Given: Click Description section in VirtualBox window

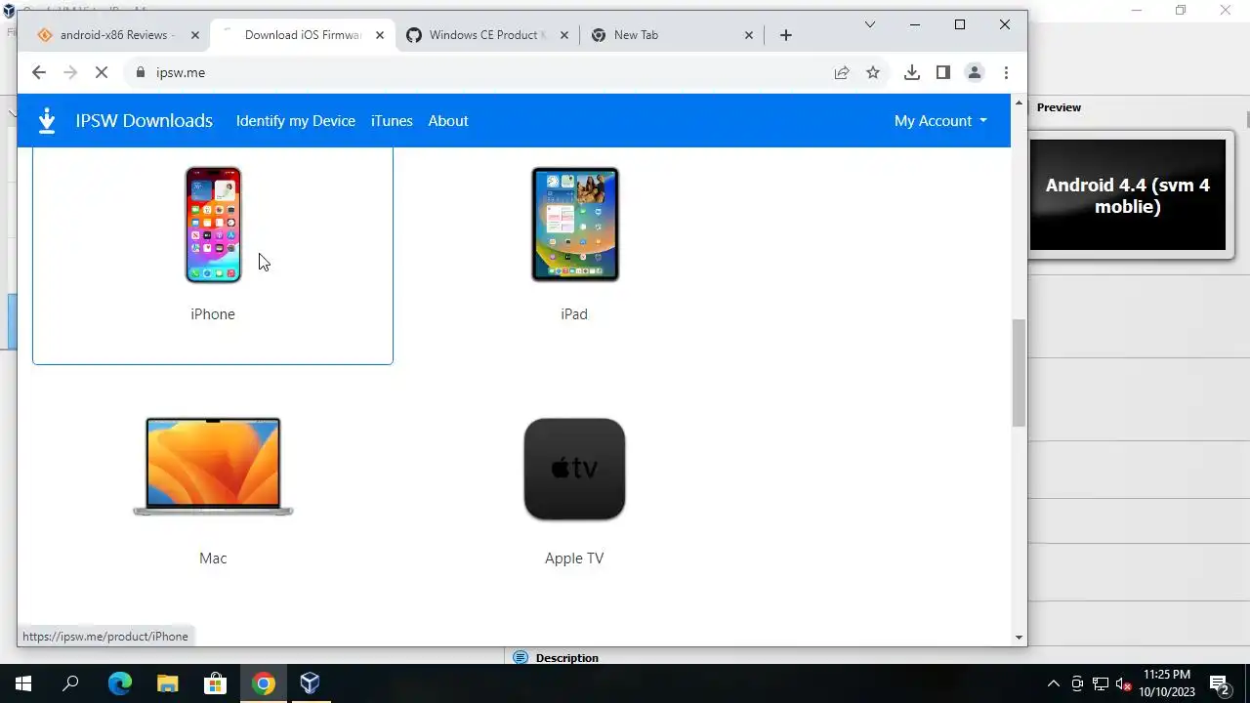Looking at the screenshot, I should click(x=566, y=658).
